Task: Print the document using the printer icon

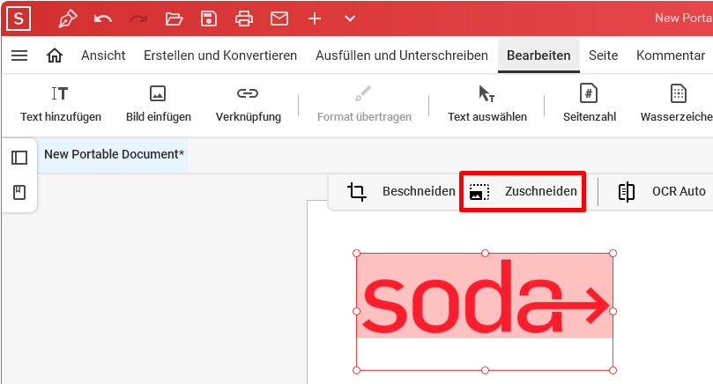Action: [x=244, y=18]
